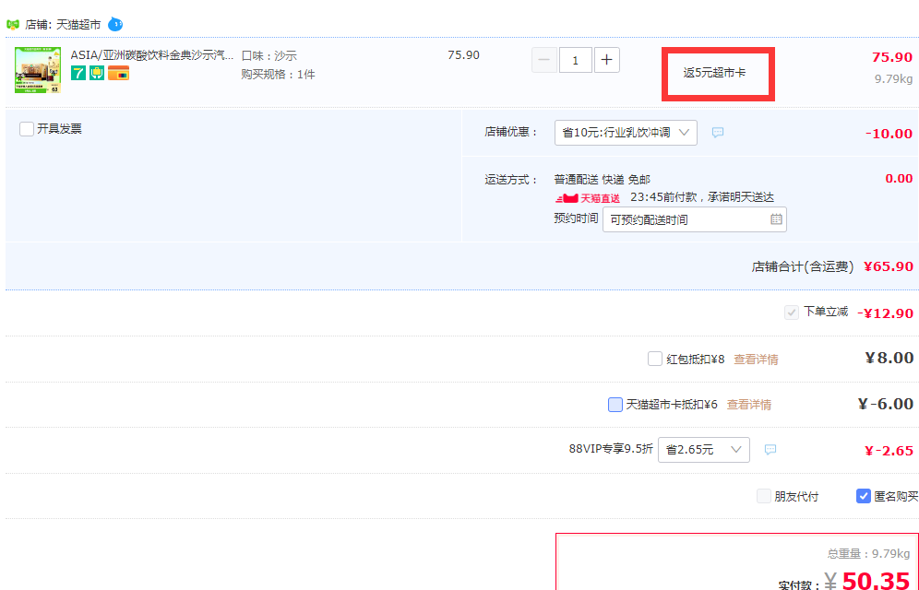Viewport: 919px width, 590px height.
Task: Click the 店铺合计 total ¥65.90
Action: tap(889, 266)
